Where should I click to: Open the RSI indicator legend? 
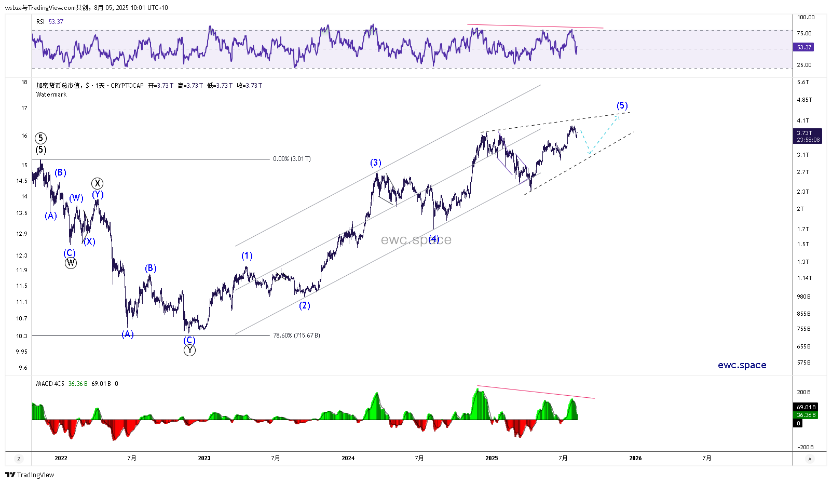(40, 22)
